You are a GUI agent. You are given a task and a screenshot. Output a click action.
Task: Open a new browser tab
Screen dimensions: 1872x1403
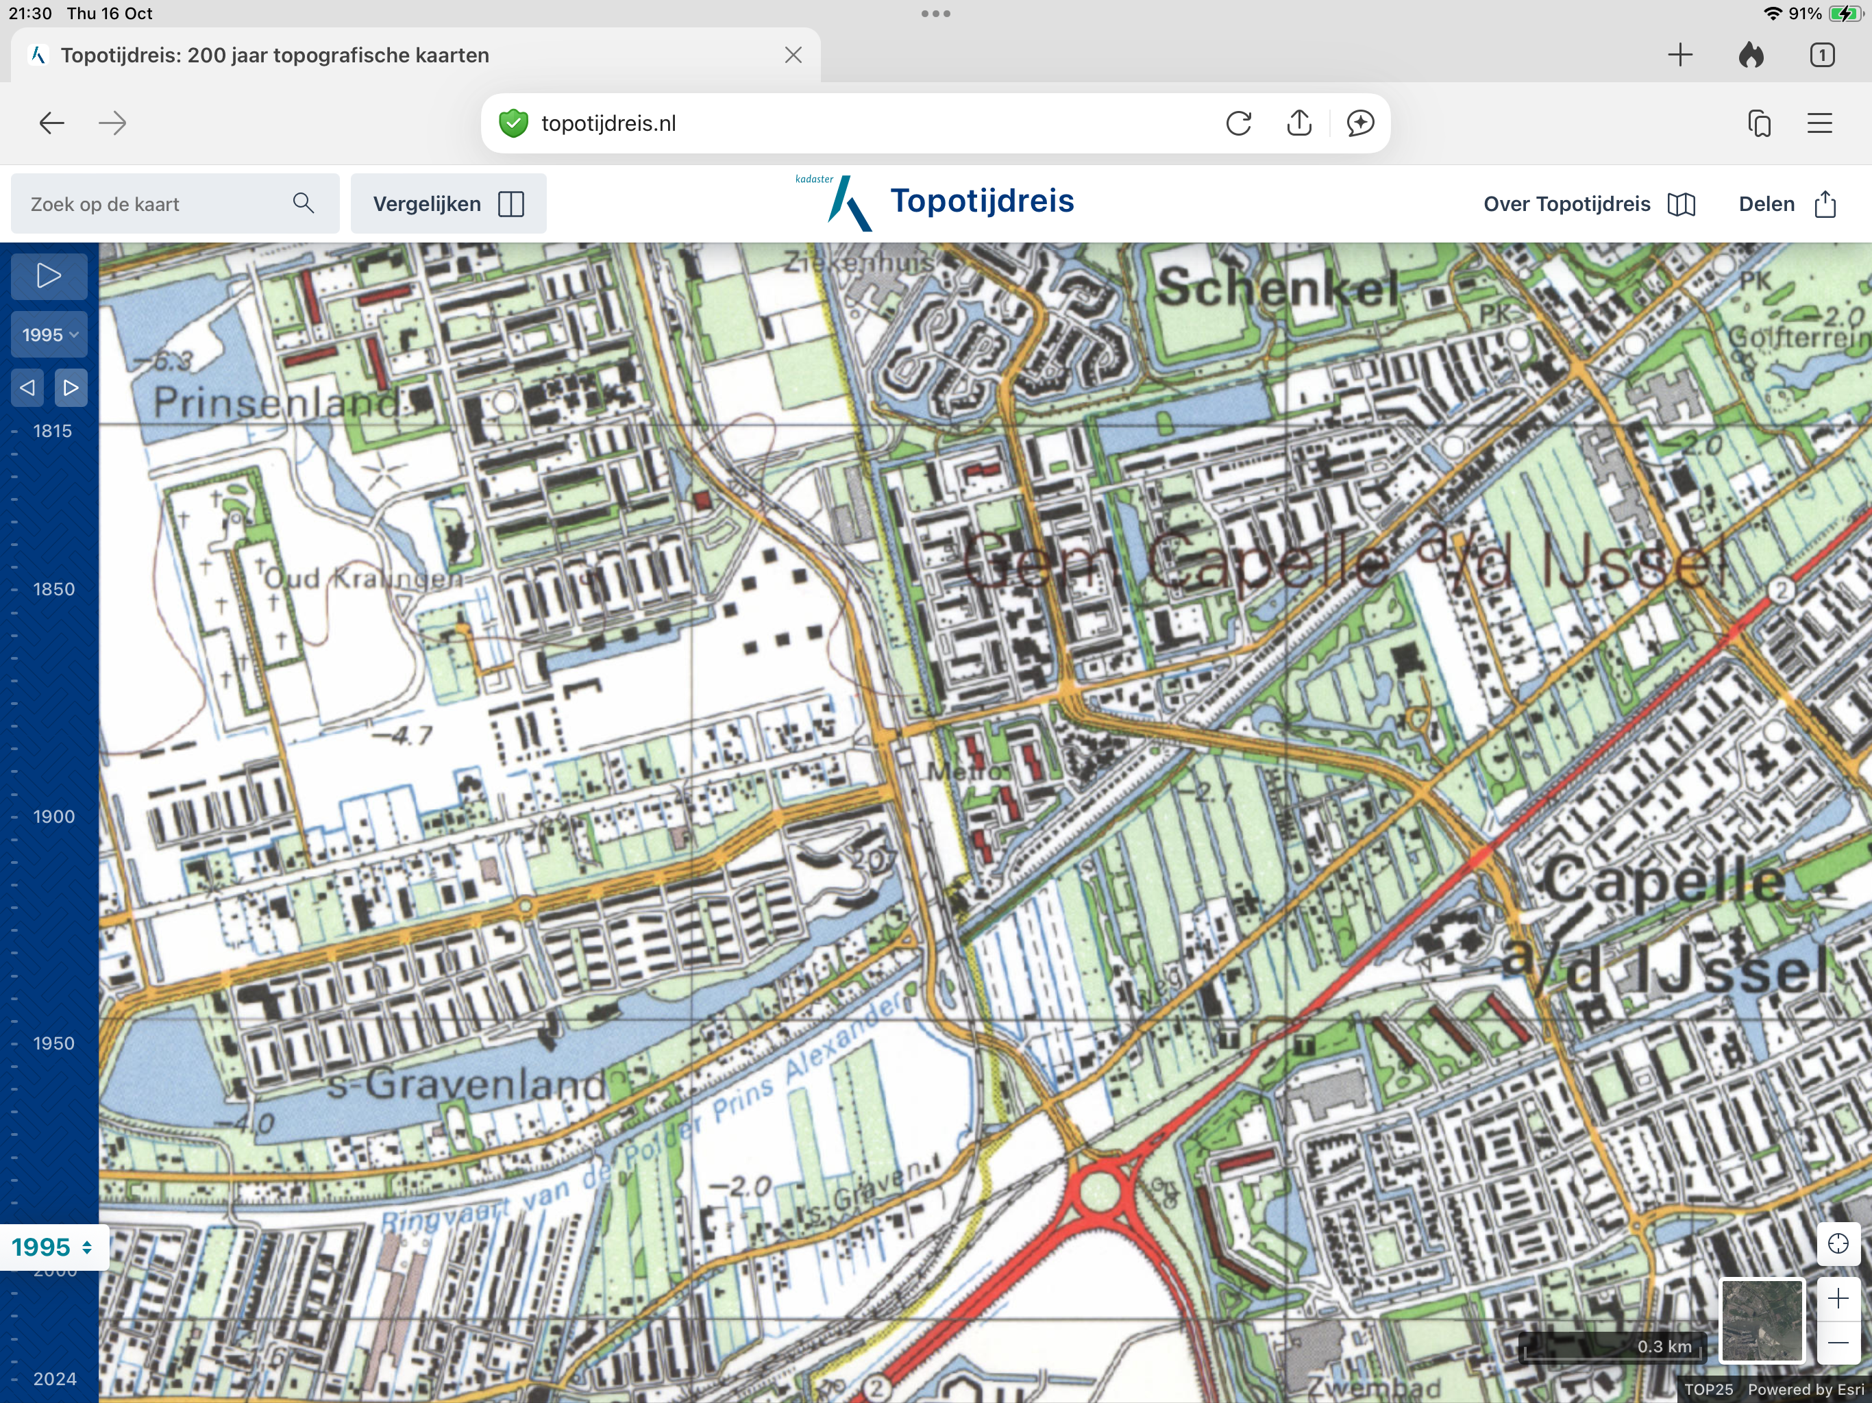pyautogui.click(x=1680, y=56)
